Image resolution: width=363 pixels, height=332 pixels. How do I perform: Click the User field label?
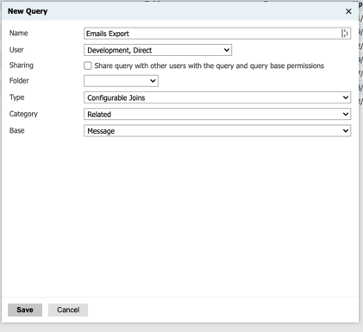coord(16,50)
